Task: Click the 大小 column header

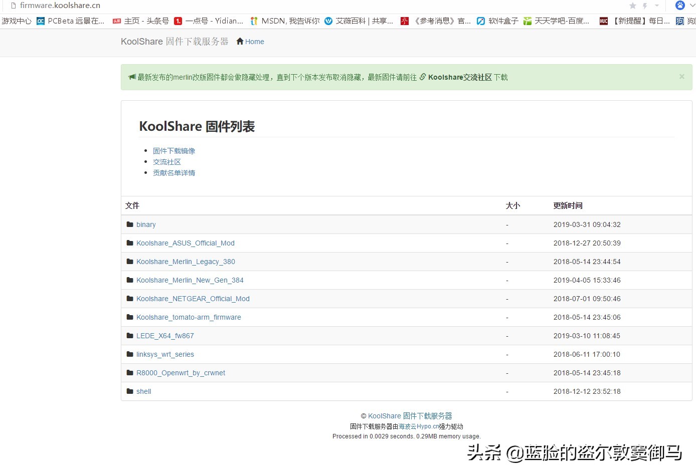Action: (513, 205)
